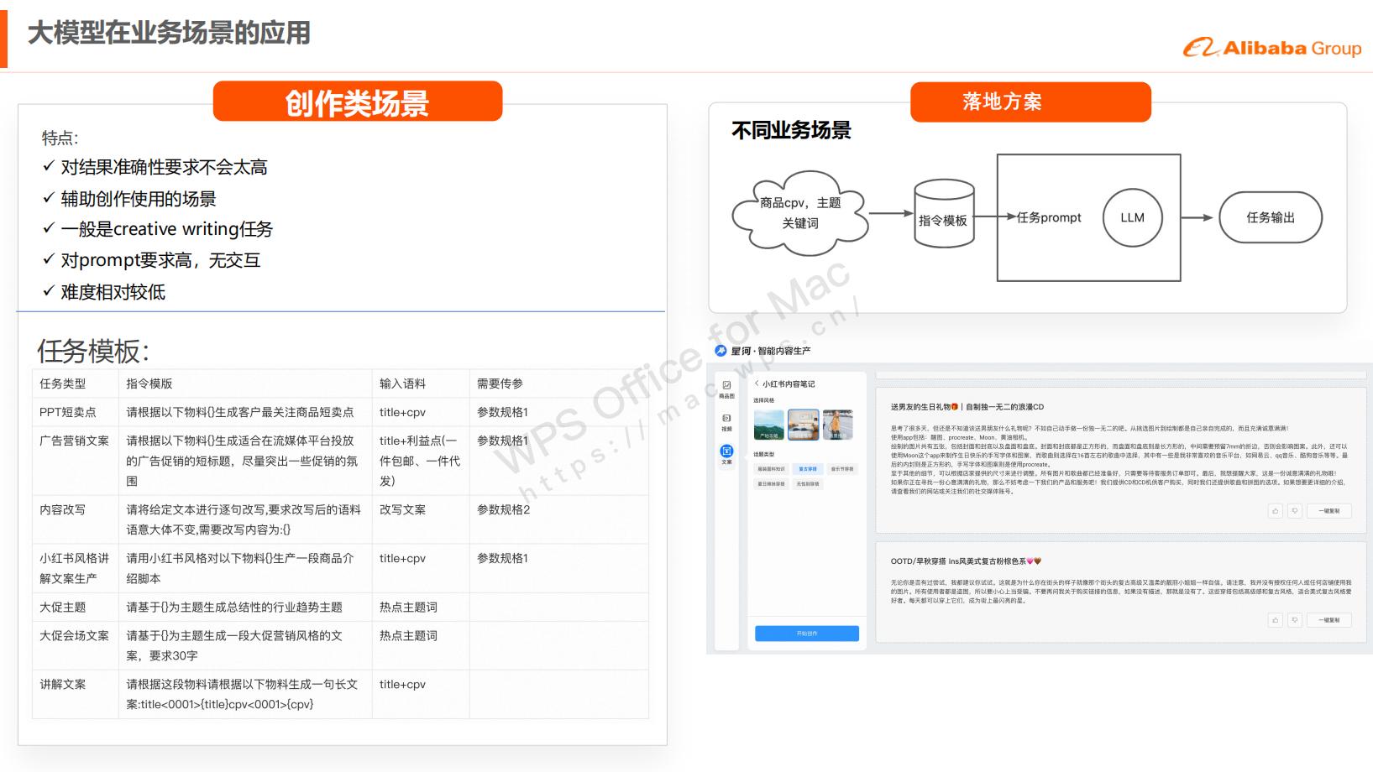The height and width of the screenshot is (772, 1373).
Task: Choose the selected bedroom style thumbnail
Action: (804, 425)
